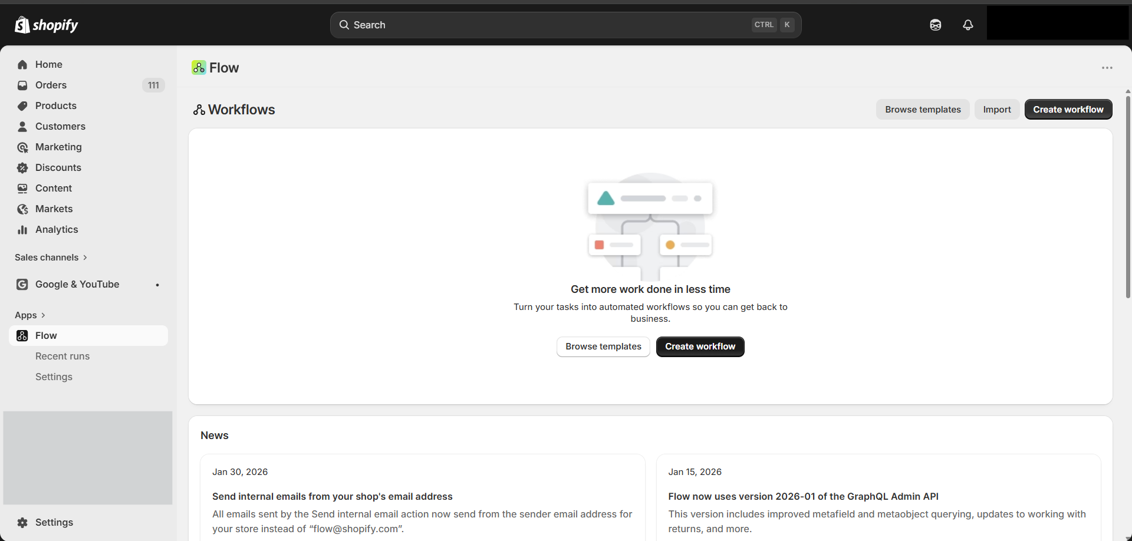
Task: Click the CTRL K shortcut hint
Action: (x=774, y=25)
